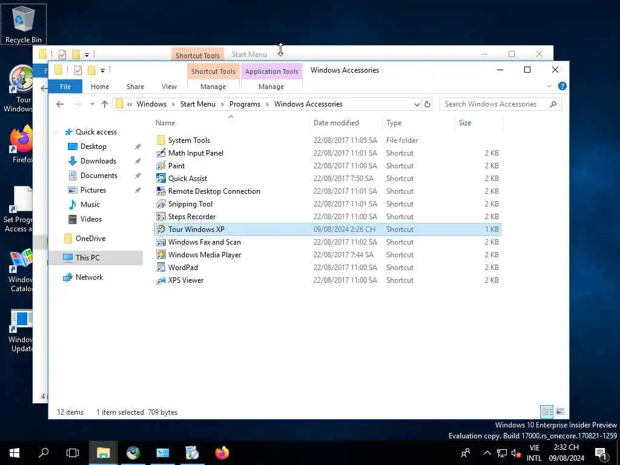Screen dimensions: 620x465
Task: Click Shortcut Tools tab in Start Menu window
Action: [x=197, y=54]
